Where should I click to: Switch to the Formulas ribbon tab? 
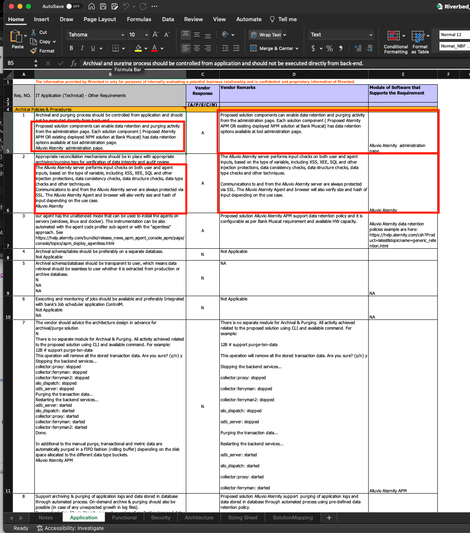click(x=139, y=19)
